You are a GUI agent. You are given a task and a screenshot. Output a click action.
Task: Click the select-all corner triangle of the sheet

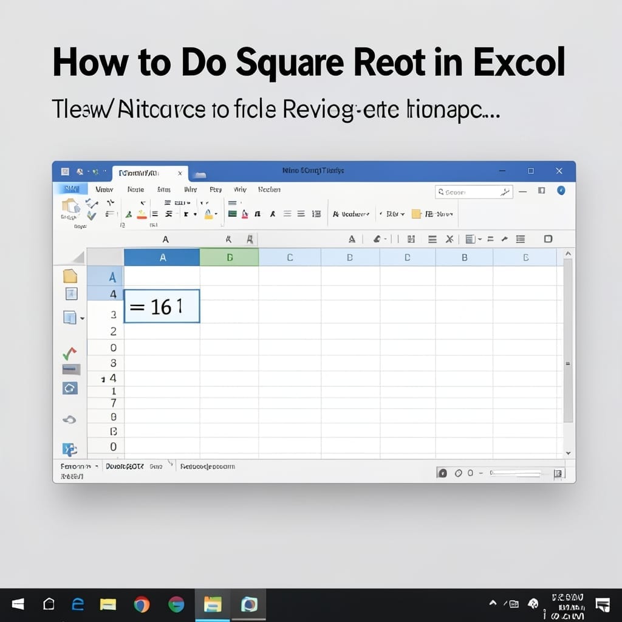coord(78,258)
